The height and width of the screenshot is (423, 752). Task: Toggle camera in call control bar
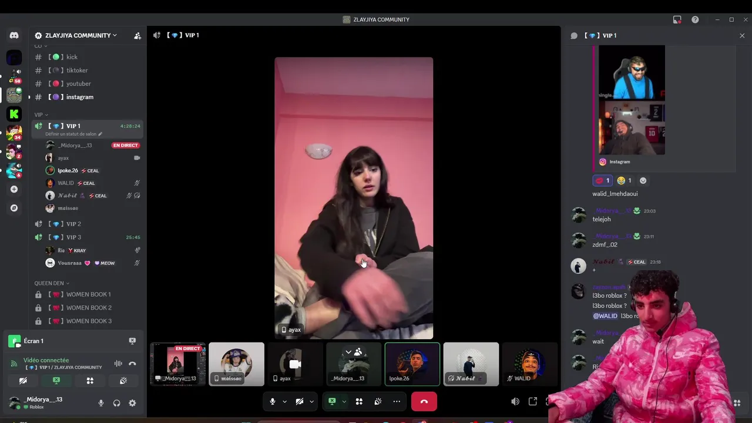click(x=300, y=401)
